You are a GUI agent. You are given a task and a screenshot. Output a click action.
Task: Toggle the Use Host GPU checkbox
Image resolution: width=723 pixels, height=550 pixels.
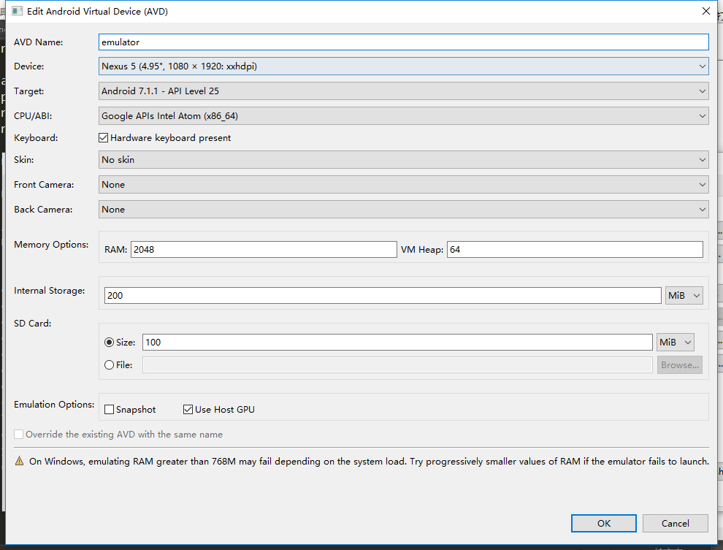click(188, 410)
